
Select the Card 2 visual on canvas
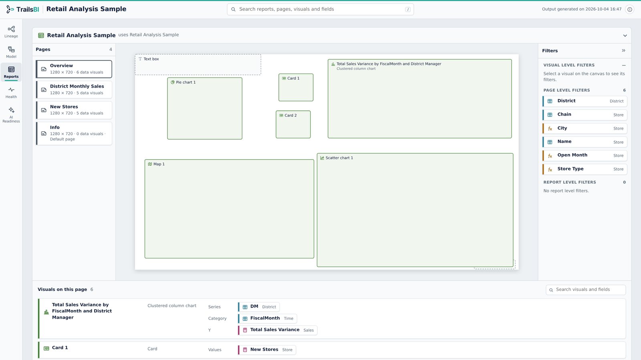point(293,124)
